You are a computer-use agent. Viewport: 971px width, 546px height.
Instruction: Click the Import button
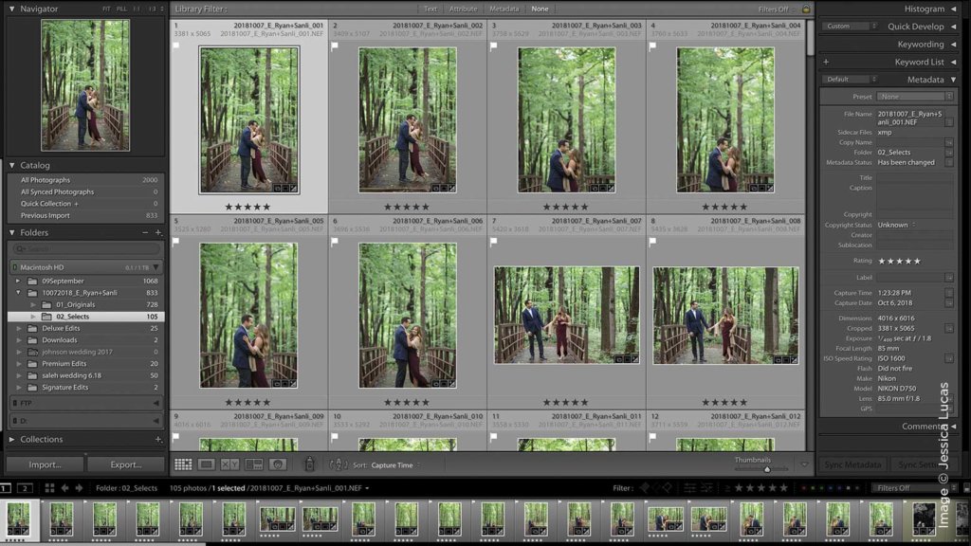coord(45,464)
